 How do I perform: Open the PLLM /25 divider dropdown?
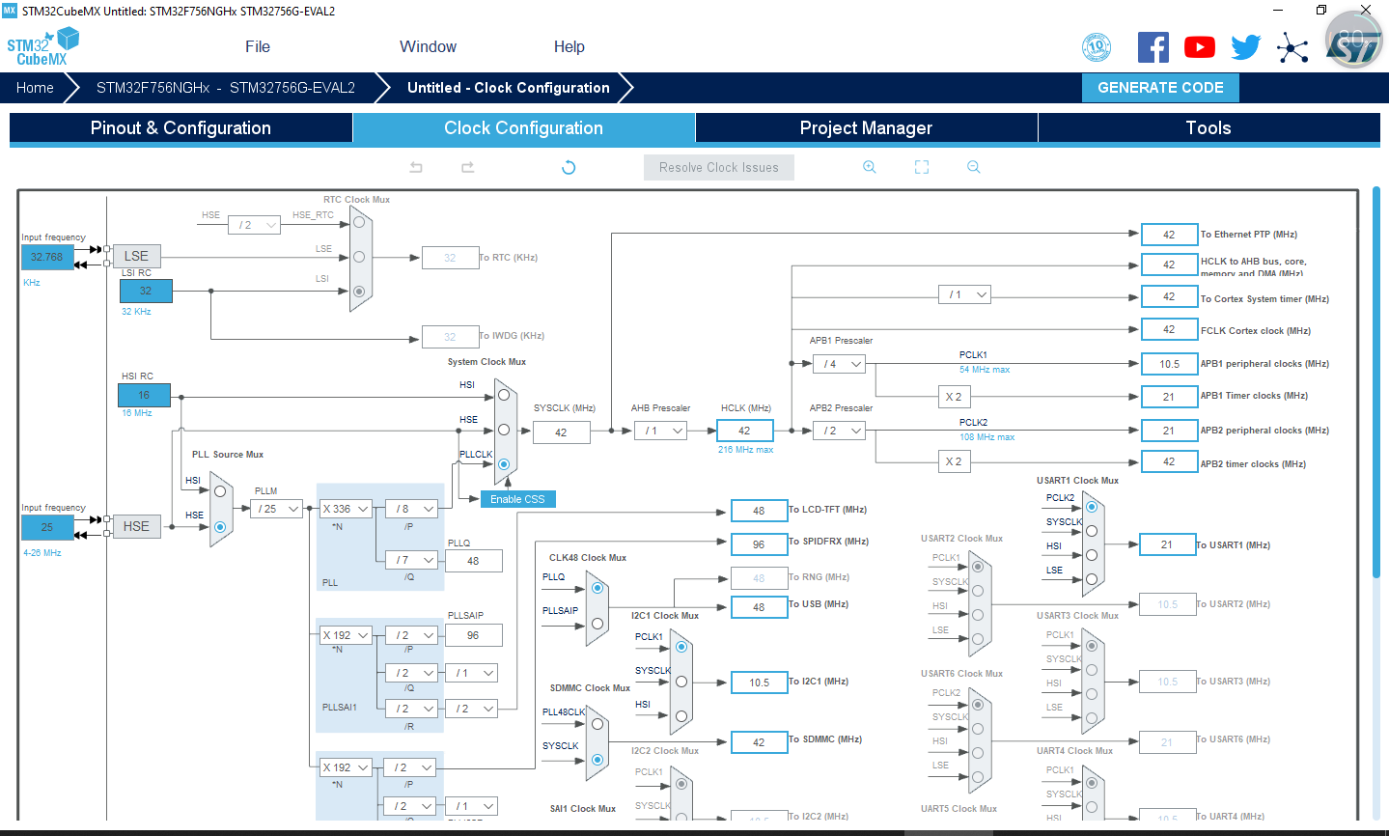click(x=278, y=509)
